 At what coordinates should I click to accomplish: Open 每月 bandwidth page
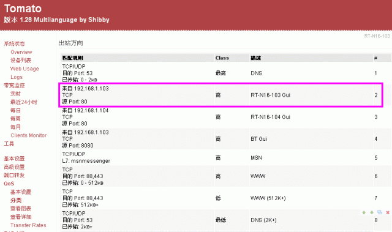click(x=15, y=127)
